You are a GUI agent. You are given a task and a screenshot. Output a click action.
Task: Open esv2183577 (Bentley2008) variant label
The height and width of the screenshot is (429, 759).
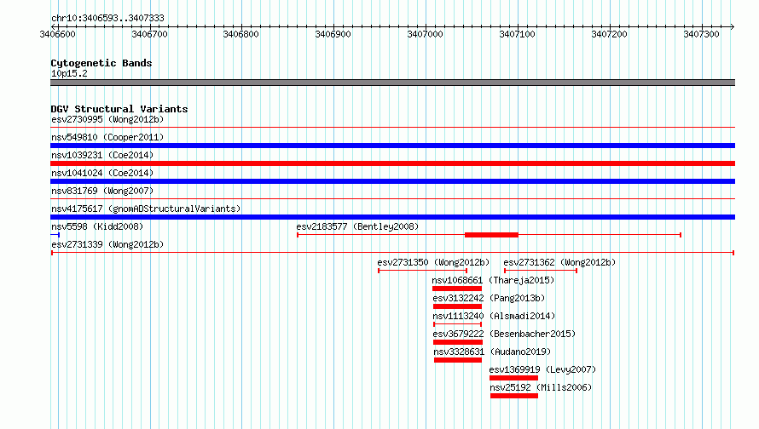pos(357,226)
